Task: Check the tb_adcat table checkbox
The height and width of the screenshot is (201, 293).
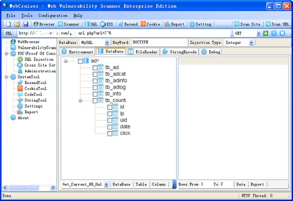Action: (95, 74)
